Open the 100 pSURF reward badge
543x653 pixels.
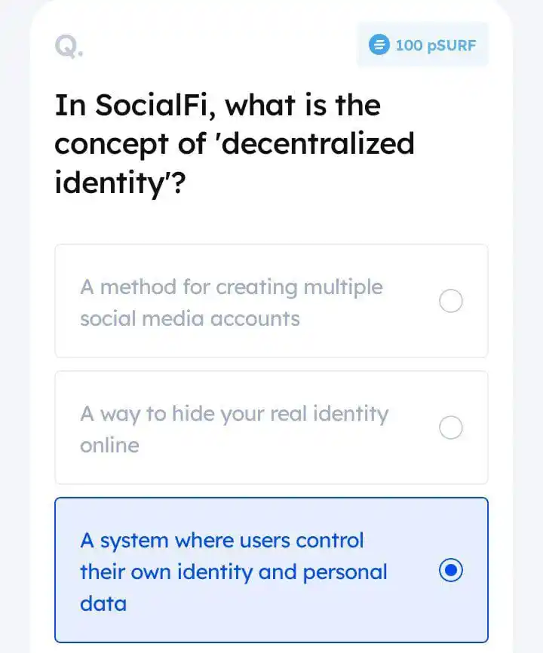click(x=422, y=44)
